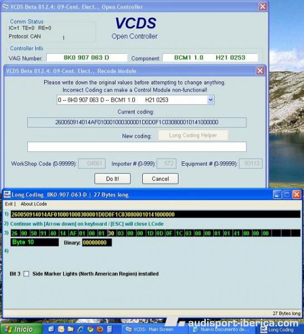The width and height of the screenshot is (304, 334).
Task: Click the yellow long coding string field
Action: point(156,214)
